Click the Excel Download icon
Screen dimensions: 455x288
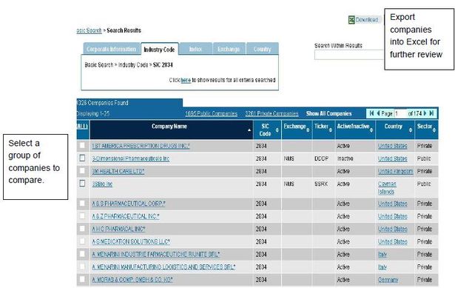351,20
